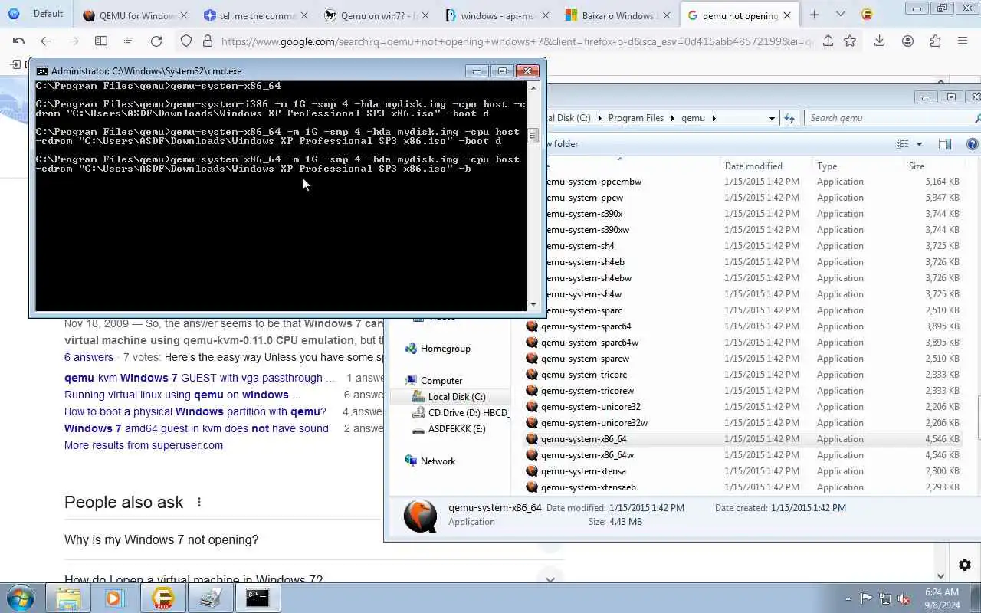Open the browser downloads panel
This screenshot has height=613, width=981.
[x=879, y=41]
